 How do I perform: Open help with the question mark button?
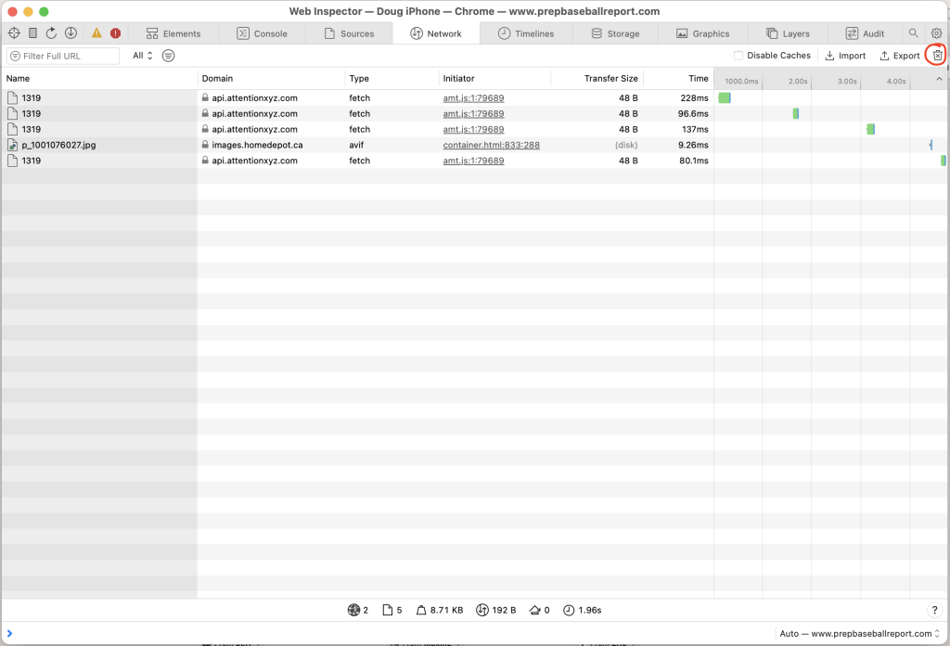934,610
